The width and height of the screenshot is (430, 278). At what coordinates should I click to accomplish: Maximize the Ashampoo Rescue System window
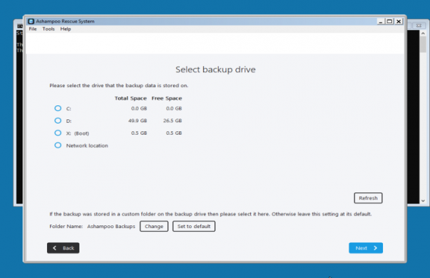tap(389, 21)
